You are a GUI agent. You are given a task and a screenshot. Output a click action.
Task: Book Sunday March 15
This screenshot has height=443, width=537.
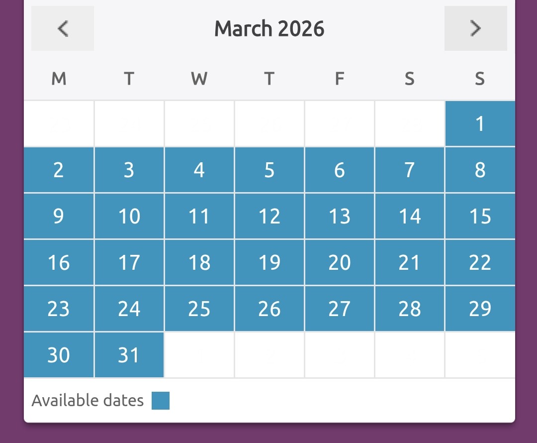tap(480, 217)
